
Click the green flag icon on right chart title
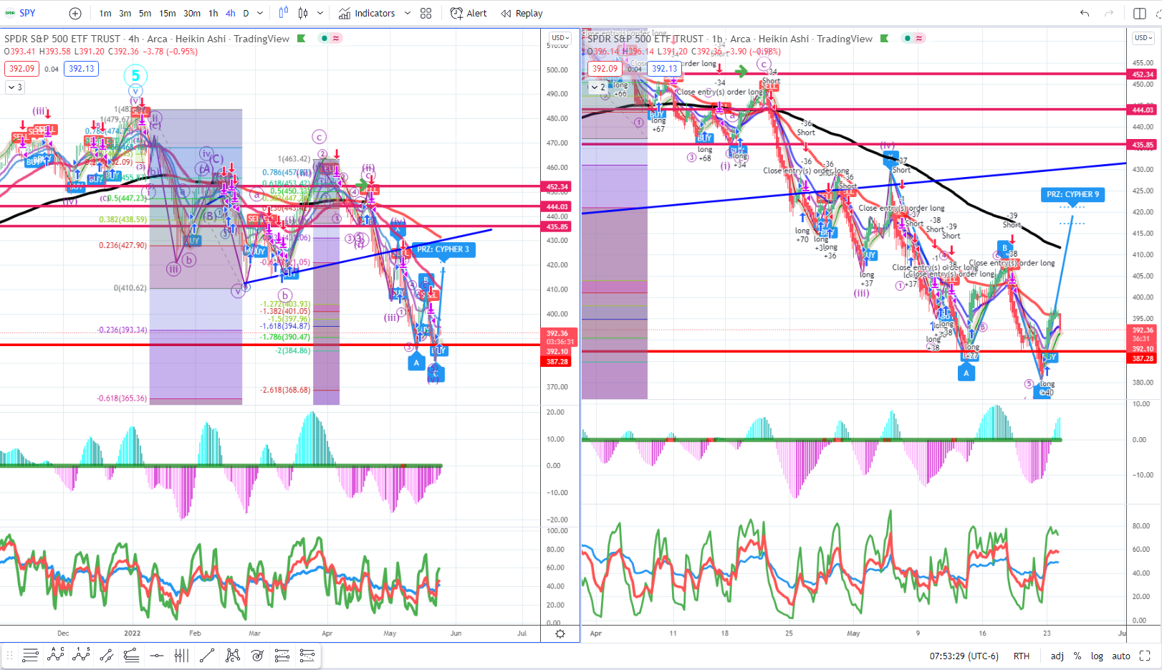point(885,39)
